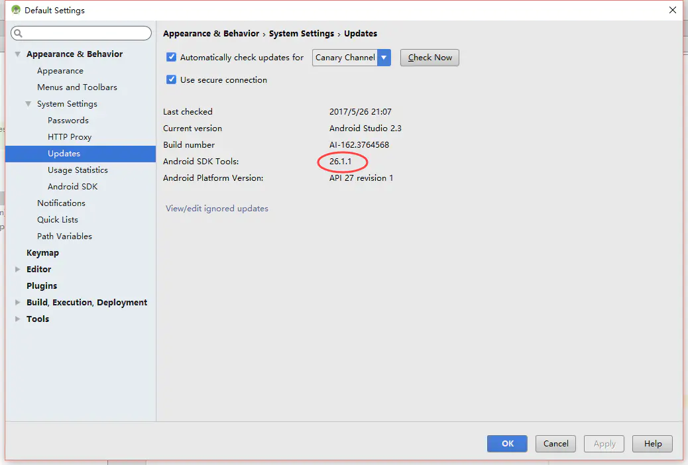Collapse the Appearance & Behavior tree node
Screen dimensions: 688x465
[17, 54]
